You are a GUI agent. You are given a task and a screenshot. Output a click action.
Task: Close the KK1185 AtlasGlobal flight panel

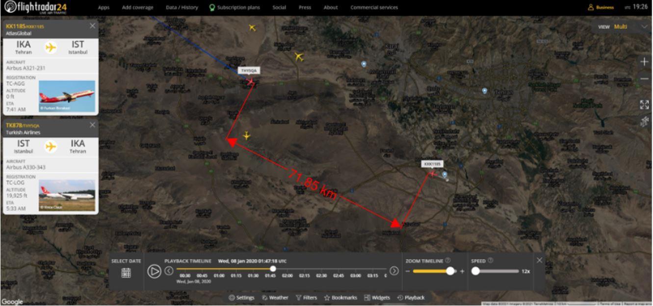(x=93, y=25)
